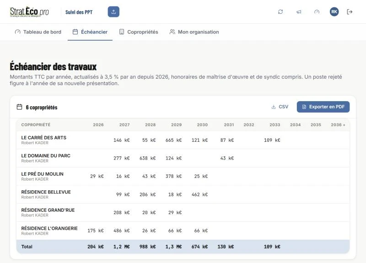Click the logout icon
366x263 pixels.
[350, 12]
